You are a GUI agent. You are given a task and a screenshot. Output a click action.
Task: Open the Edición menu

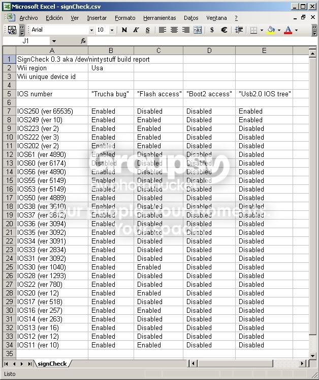[x=54, y=18]
